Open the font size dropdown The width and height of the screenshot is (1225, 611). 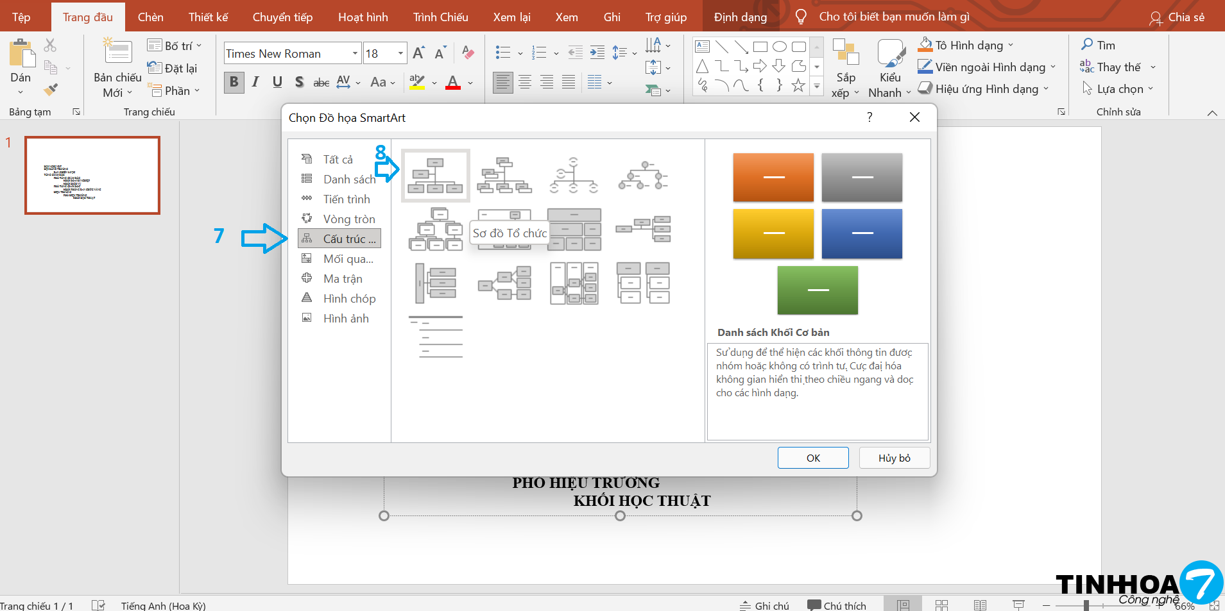point(400,53)
